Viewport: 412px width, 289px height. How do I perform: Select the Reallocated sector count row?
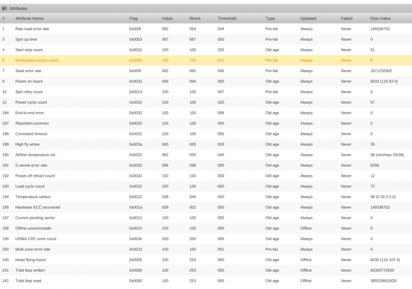click(x=206, y=60)
